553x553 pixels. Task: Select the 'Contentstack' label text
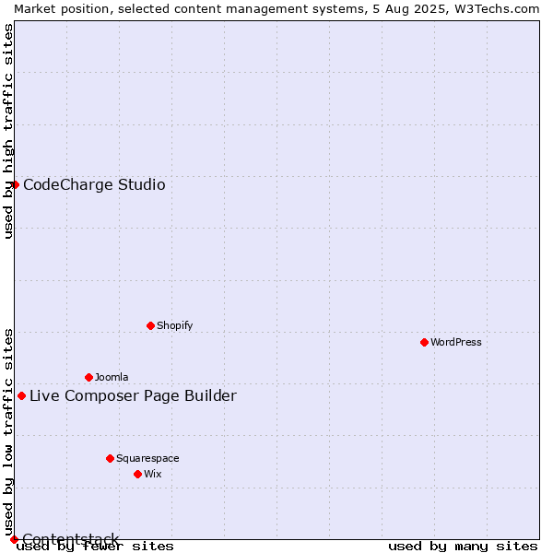71,539
